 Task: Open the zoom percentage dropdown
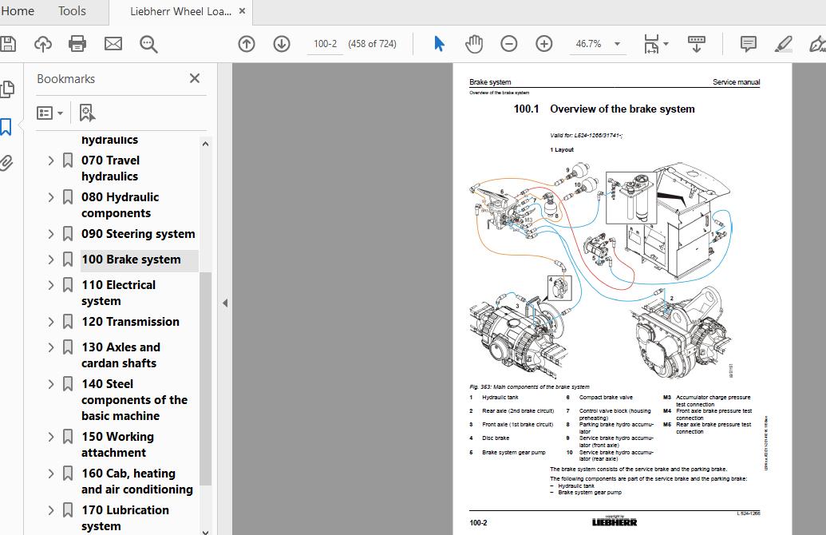pos(615,44)
